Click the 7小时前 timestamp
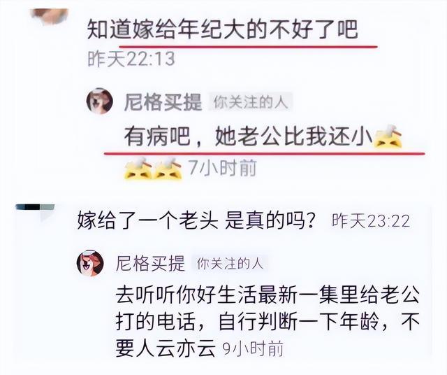 click(223, 168)
